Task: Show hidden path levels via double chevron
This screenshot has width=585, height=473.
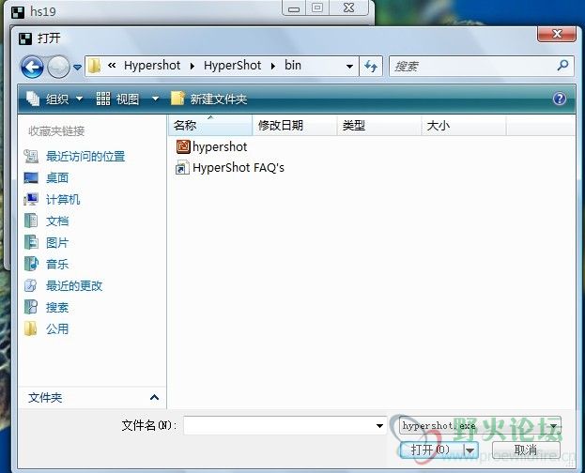Action: (112, 66)
